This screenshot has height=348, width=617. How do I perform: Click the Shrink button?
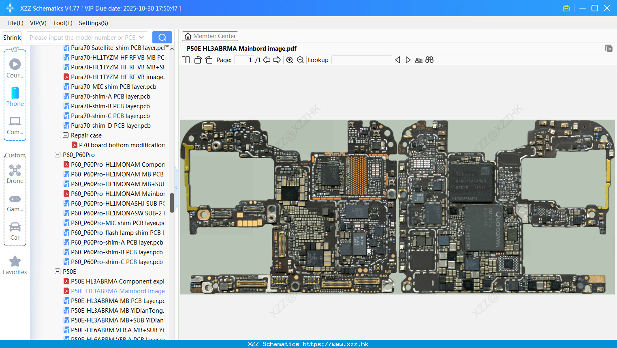[x=12, y=37]
